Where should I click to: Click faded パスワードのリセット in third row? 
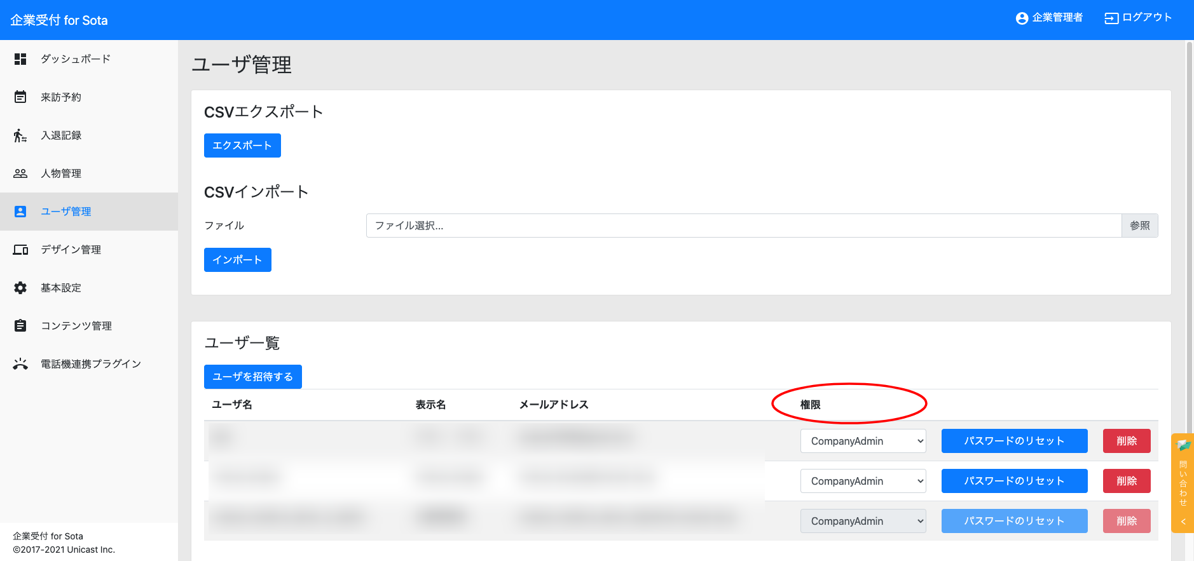click(1014, 521)
